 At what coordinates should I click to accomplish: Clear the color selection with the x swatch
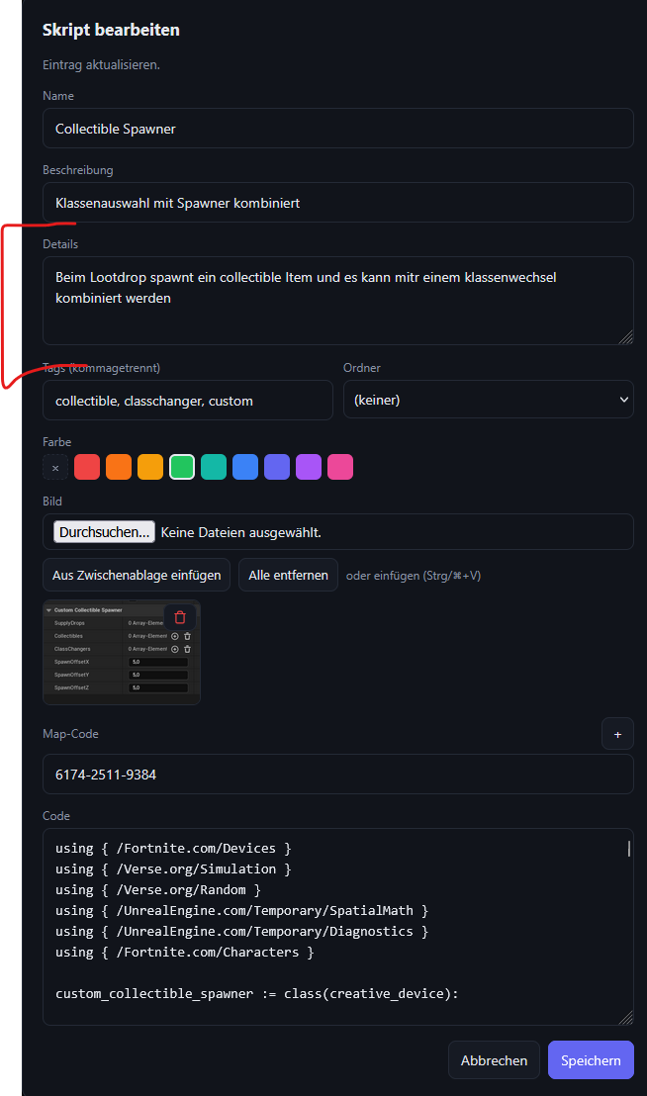[x=55, y=468]
